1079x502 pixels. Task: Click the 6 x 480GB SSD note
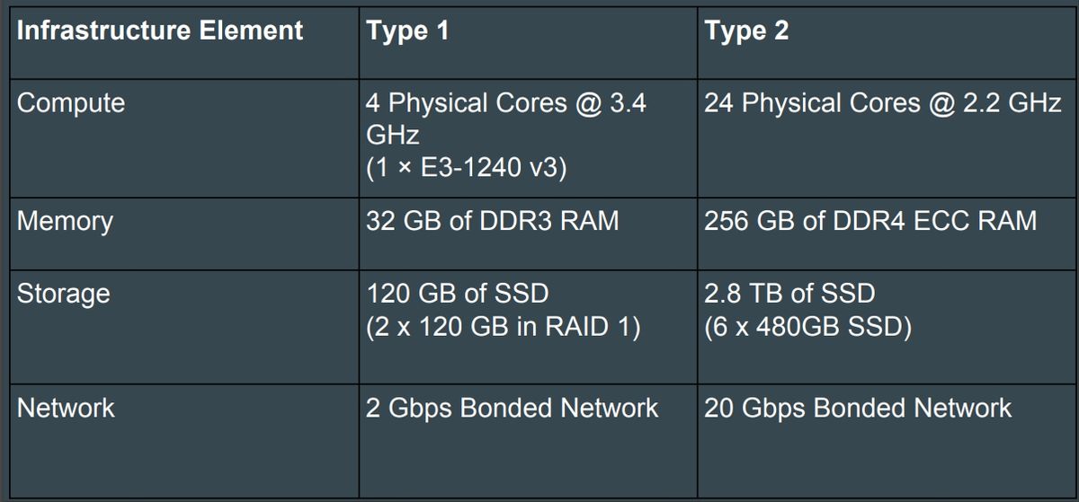pyautogui.click(x=809, y=327)
